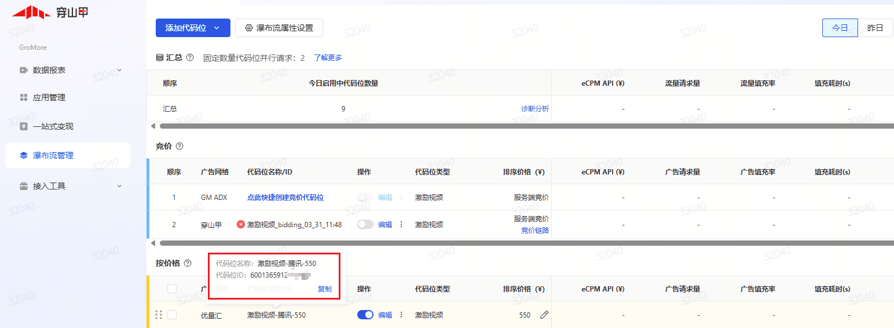Click the 今日启用中代码位数量 column header
The width and height of the screenshot is (894, 328).
pyautogui.click(x=343, y=83)
